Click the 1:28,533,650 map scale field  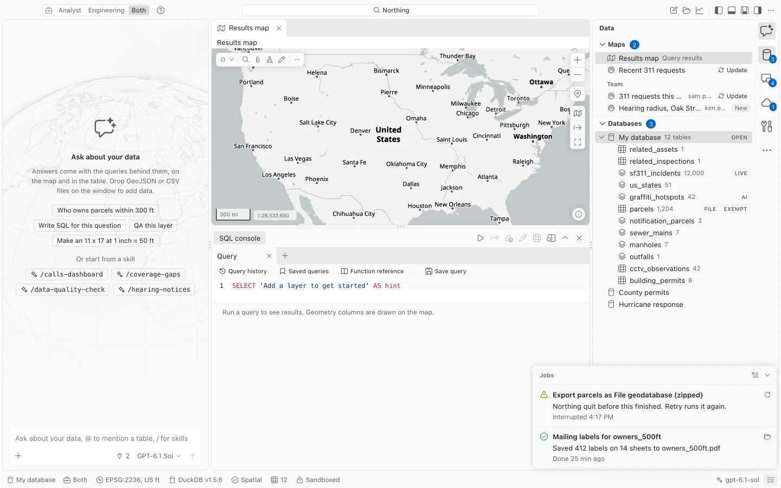(276, 215)
